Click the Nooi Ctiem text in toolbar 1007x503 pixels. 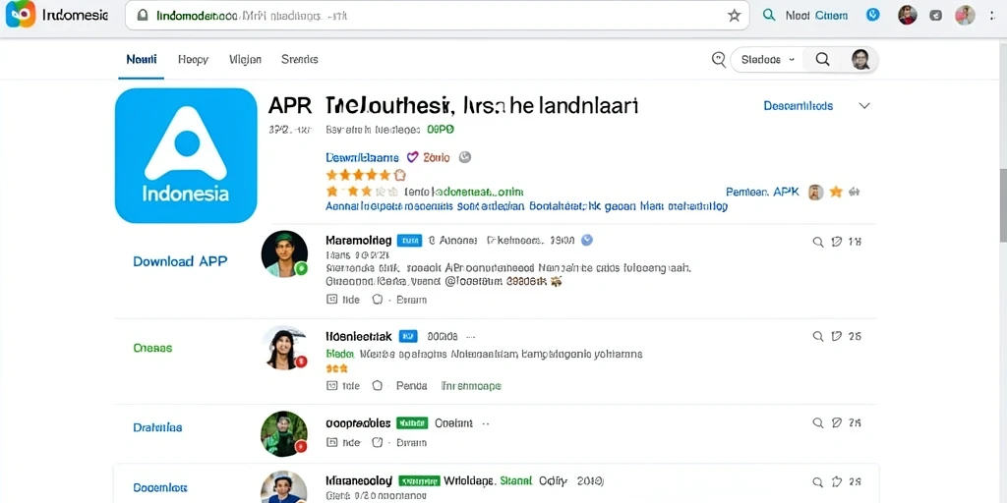point(816,16)
